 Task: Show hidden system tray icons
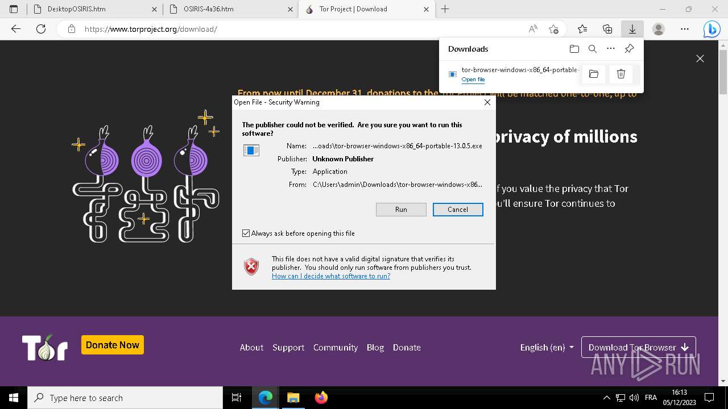point(607,398)
